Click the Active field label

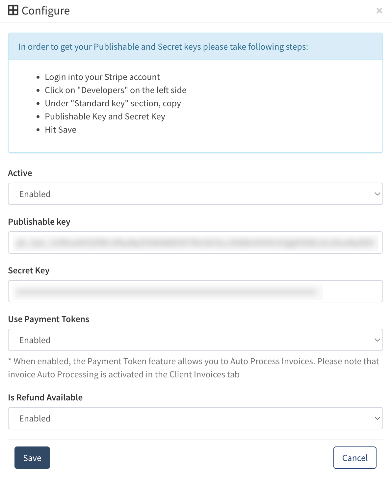pyautogui.click(x=20, y=173)
